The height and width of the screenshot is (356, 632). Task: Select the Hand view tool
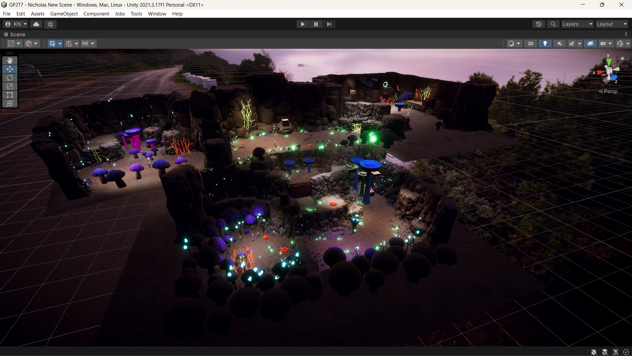pos(10,60)
